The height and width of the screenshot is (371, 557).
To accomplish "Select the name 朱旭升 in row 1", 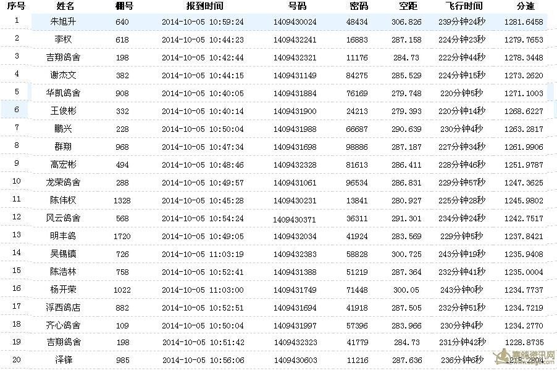I will [65, 22].
